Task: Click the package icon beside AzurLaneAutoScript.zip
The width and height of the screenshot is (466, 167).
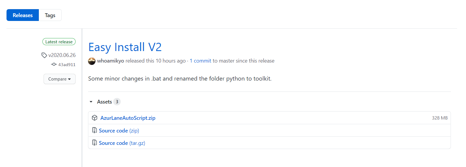Action: pyautogui.click(x=95, y=118)
